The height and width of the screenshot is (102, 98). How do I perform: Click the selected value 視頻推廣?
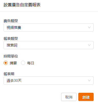[14, 28]
